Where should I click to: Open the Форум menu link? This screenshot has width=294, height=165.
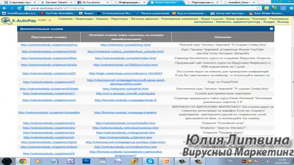tap(268, 22)
